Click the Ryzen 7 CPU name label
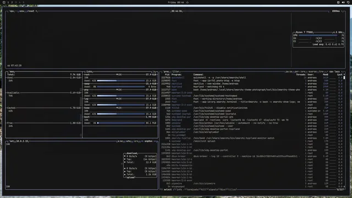Viewport: 352px width, 198px height. click(x=304, y=32)
